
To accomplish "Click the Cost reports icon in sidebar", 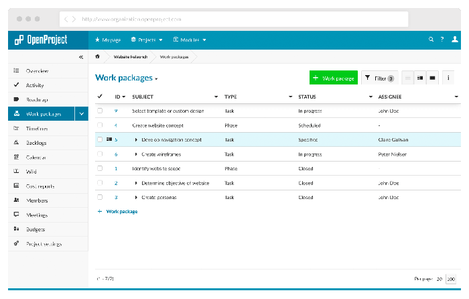I will click(17, 186).
